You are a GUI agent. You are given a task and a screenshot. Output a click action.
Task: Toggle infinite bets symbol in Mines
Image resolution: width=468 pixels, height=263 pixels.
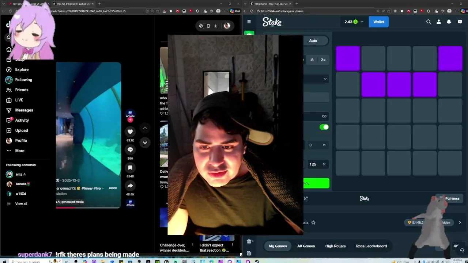click(x=324, y=116)
